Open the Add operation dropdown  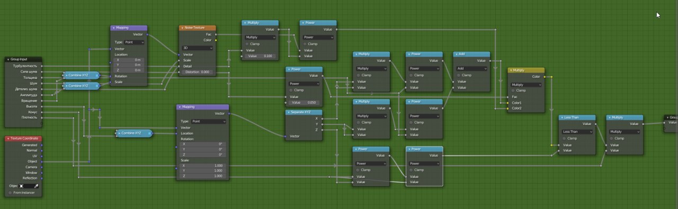472,68
